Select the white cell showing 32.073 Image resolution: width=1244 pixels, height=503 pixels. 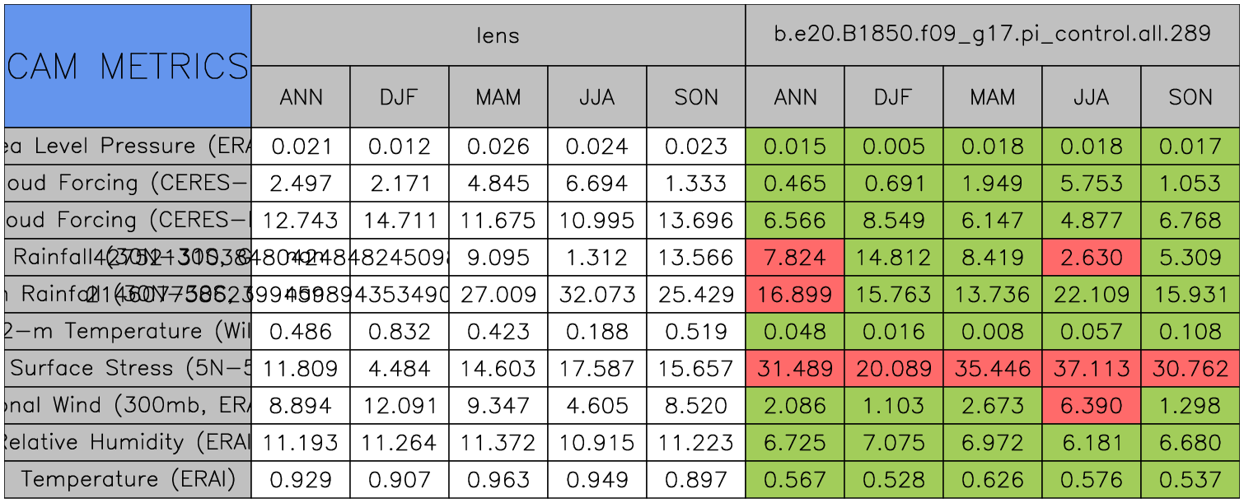pos(596,295)
